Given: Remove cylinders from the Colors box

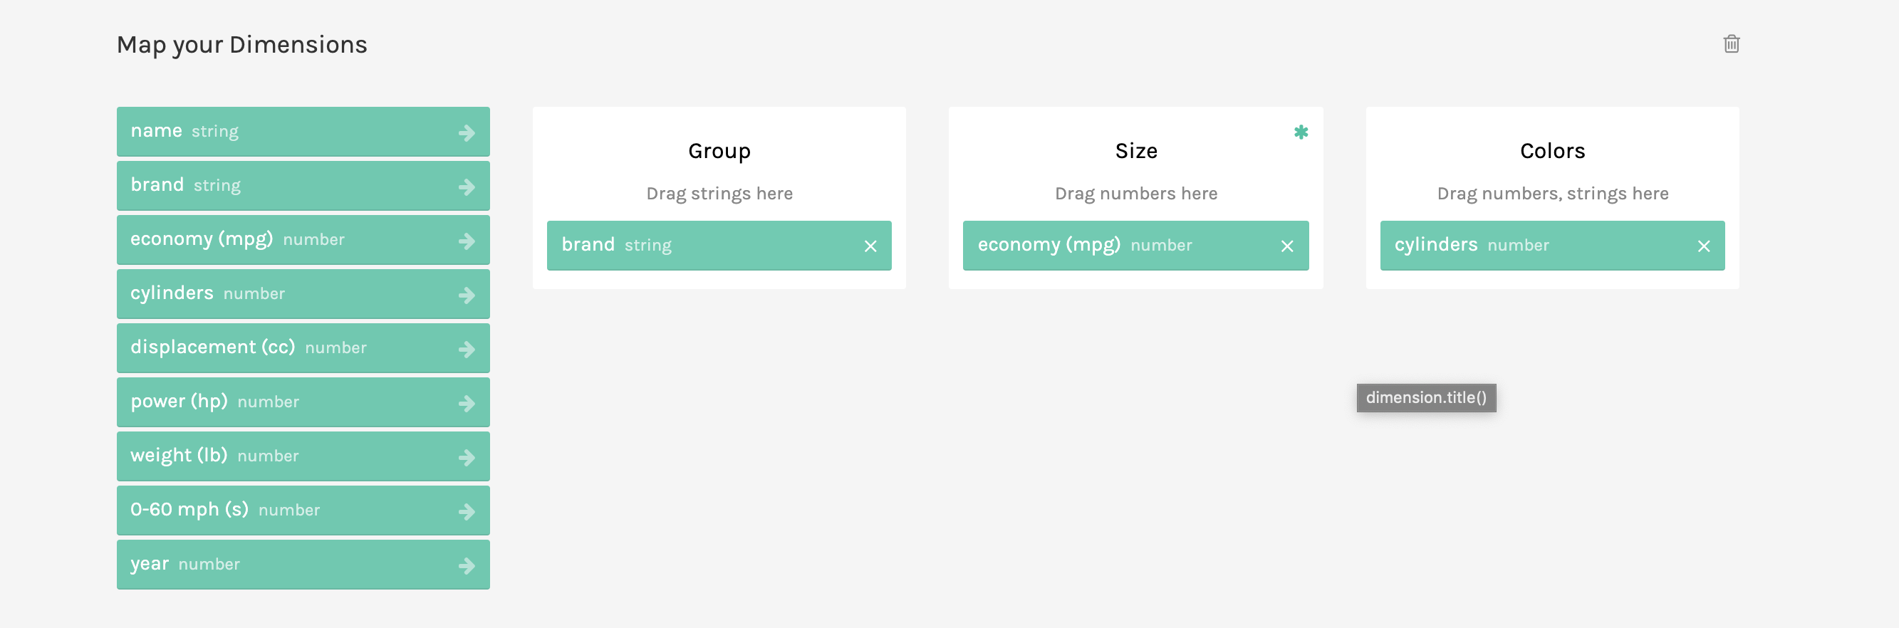Looking at the screenshot, I should coord(1703,246).
